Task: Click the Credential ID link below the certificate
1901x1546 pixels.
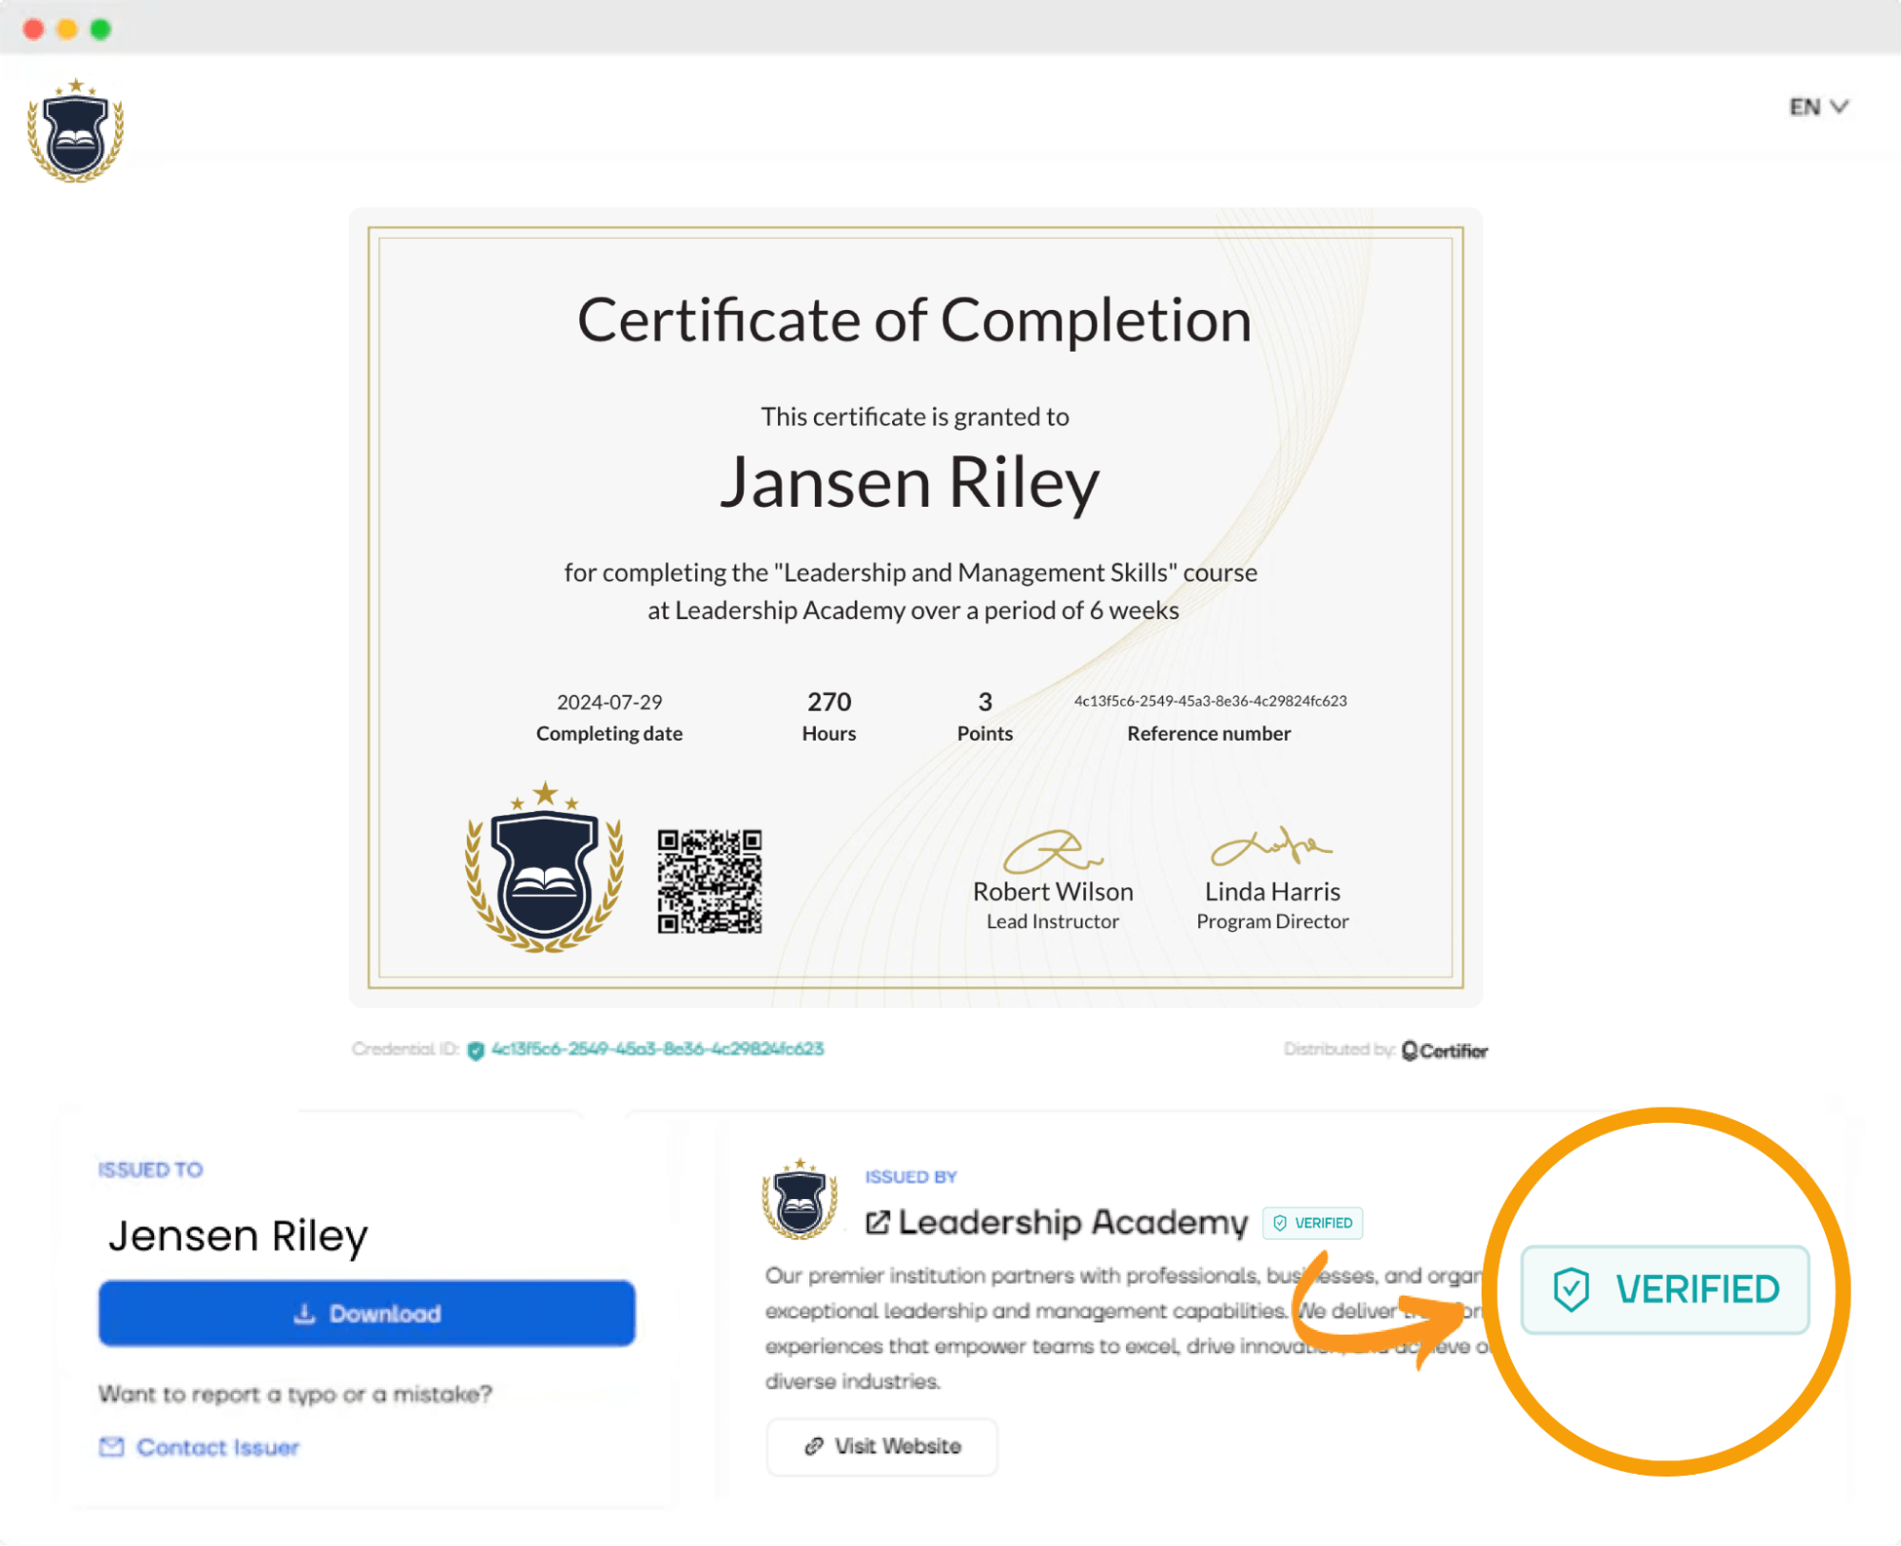Action: (x=657, y=1049)
